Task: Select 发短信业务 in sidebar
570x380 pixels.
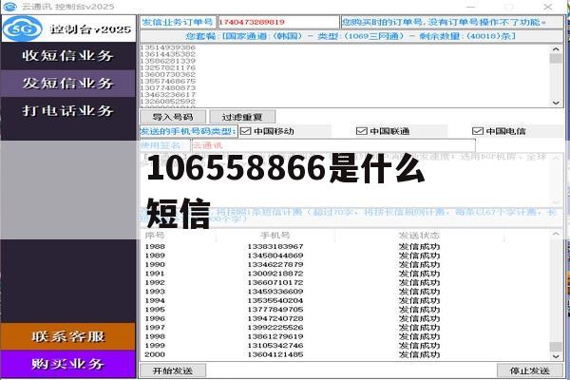Action: click(x=68, y=84)
